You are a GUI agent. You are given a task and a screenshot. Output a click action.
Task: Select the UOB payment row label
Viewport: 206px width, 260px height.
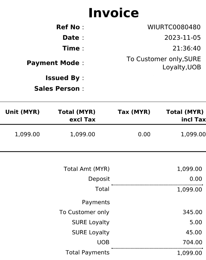coord(105,242)
